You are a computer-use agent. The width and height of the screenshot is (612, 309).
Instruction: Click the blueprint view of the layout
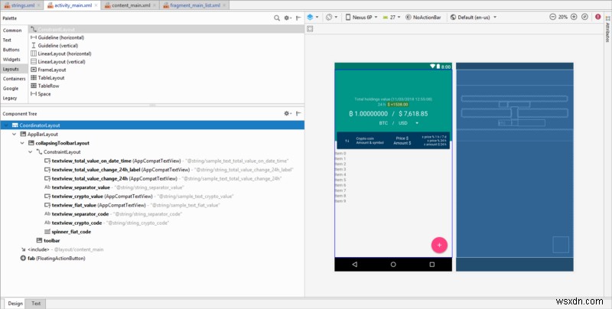point(515,167)
